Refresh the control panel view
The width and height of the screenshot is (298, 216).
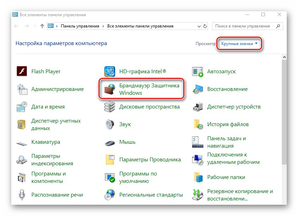click(x=205, y=26)
